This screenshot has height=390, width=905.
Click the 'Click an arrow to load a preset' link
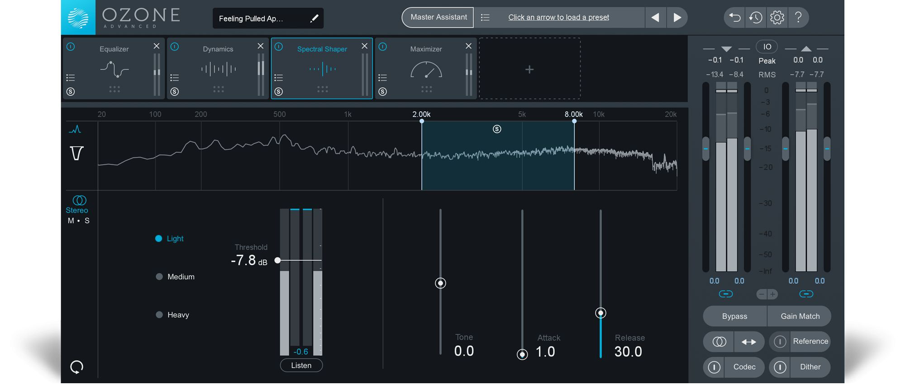pyautogui.click(x=558, y=18)
